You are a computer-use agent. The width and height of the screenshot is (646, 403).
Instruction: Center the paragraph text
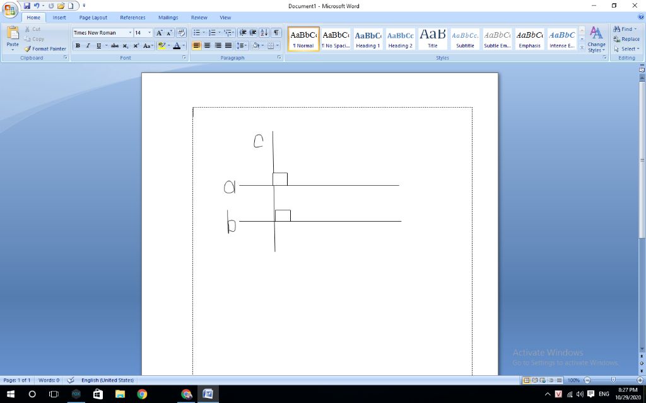point(207,45)
